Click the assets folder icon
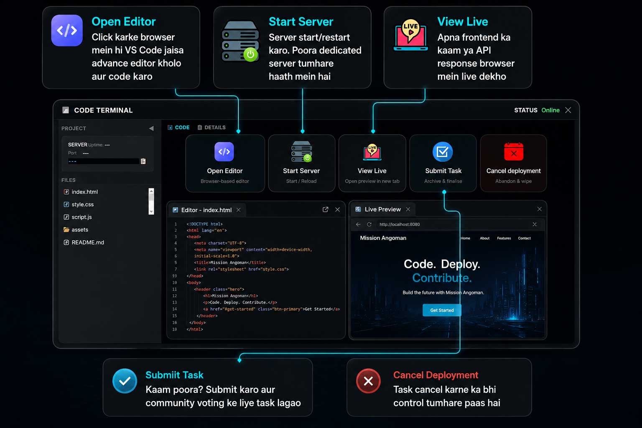Image resolution: width=642 pixels, height=428 pixels. (66, 229)
